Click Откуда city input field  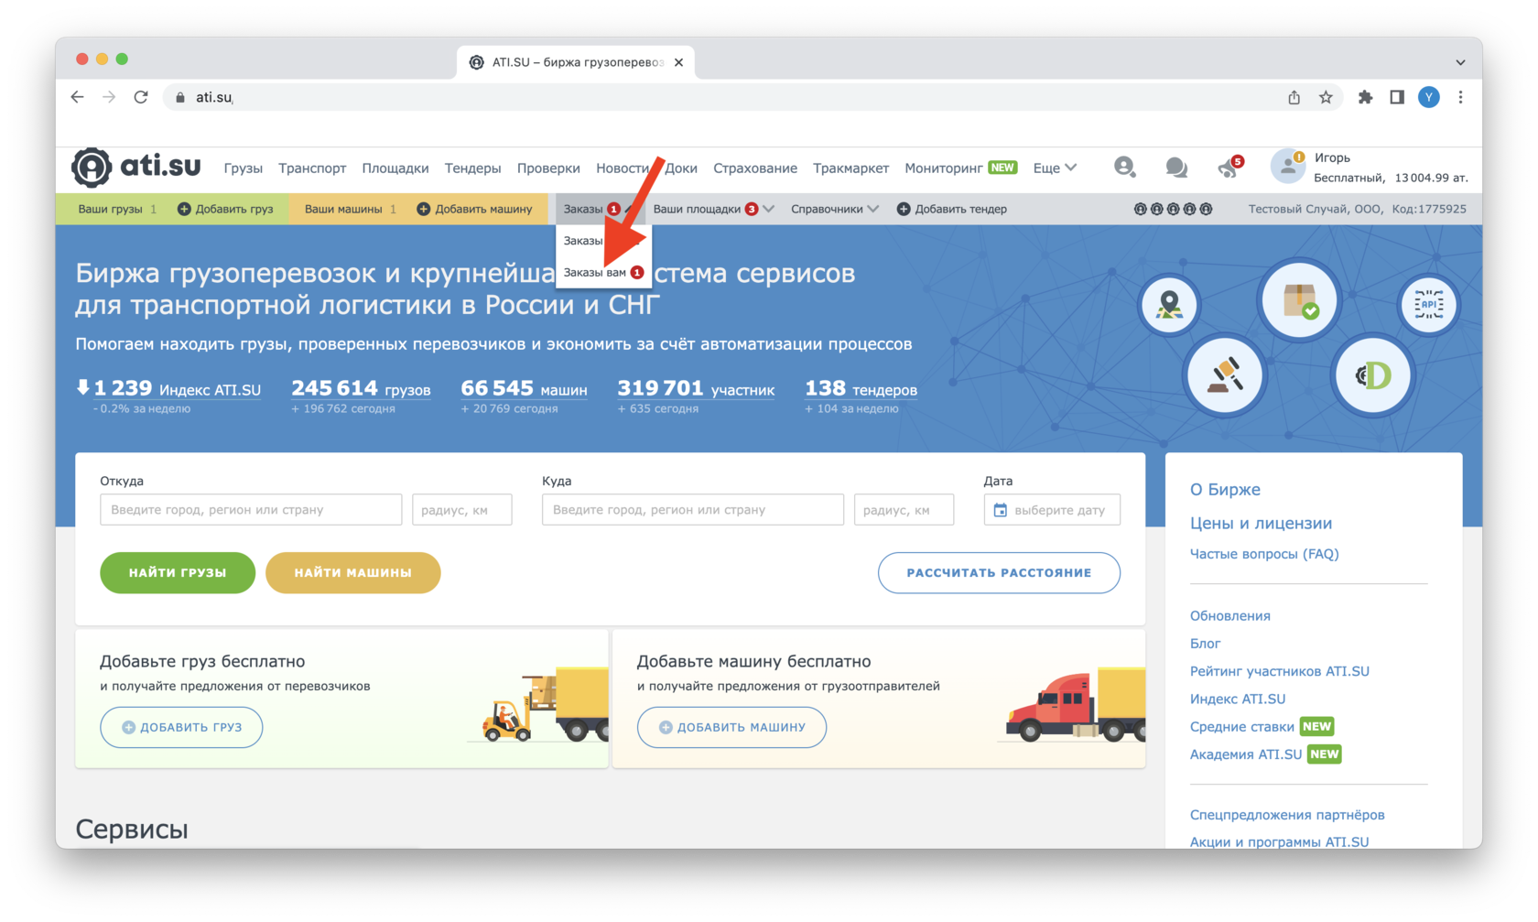[x=251, y=510]
